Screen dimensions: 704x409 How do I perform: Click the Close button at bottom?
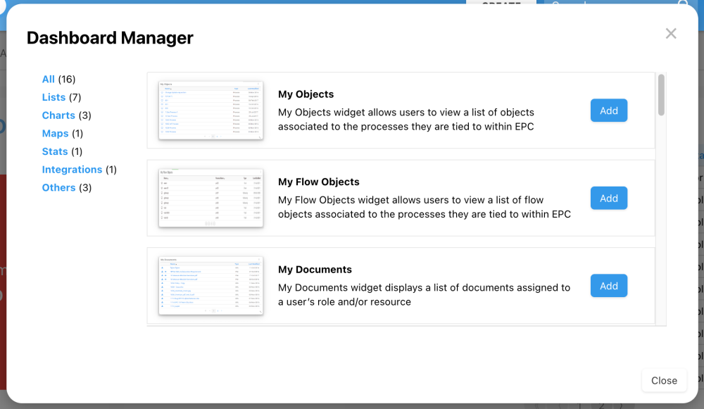(664, 380)
